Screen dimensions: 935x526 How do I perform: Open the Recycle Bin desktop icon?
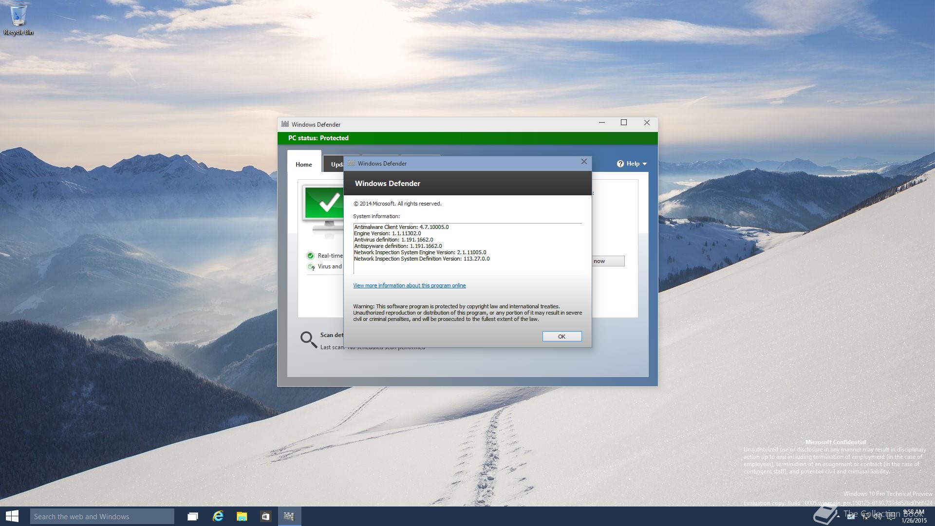point(19,19)
